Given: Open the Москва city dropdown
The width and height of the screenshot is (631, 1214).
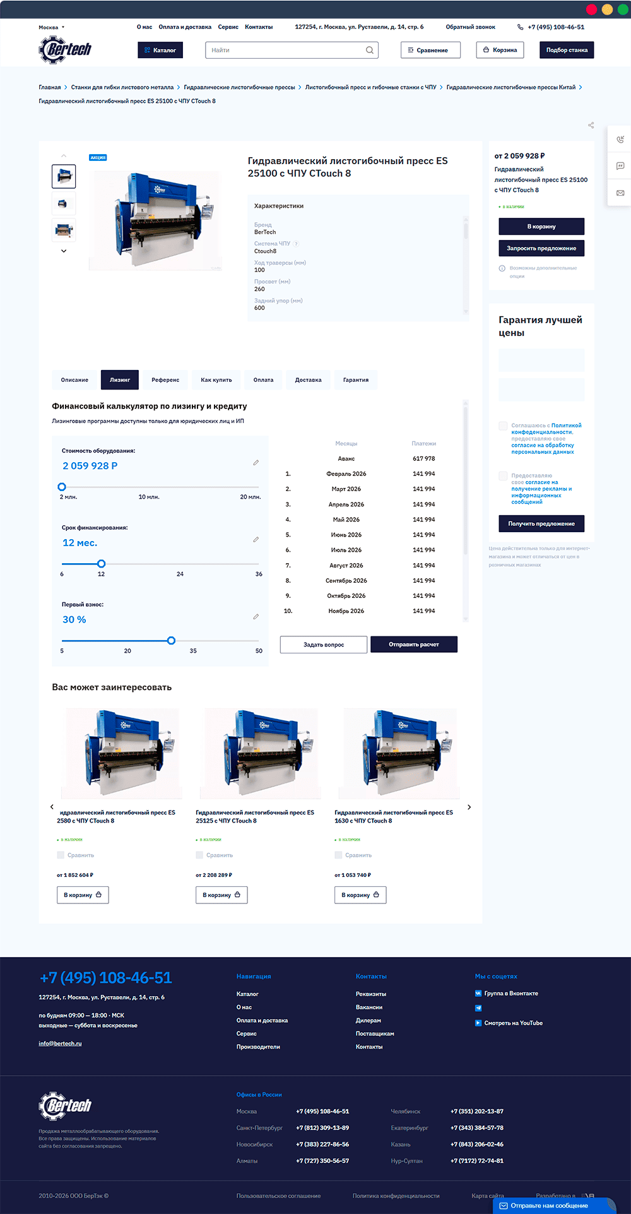Looking at the screenshot, I should (x=52, y=27).
